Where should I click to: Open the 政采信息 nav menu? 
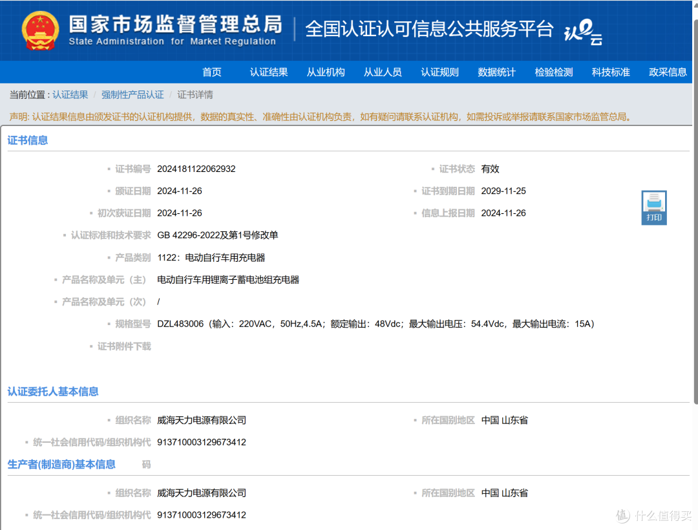coord(667,72)
